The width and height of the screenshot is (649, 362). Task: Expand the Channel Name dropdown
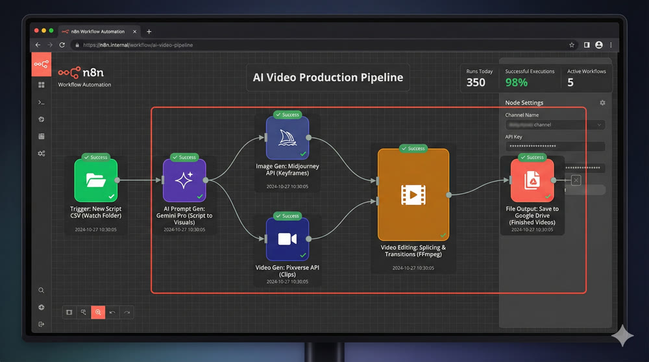pyautogui.click(x=555, y=125)
